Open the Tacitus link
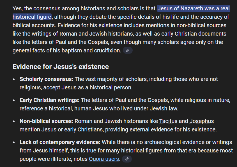237x167 pixels. pyautogui.click(x=168, y=121)
